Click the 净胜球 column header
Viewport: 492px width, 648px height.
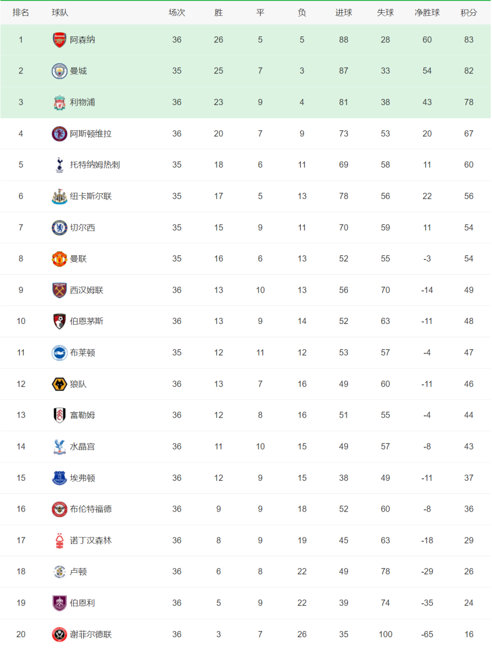click(x=427, y=12)
